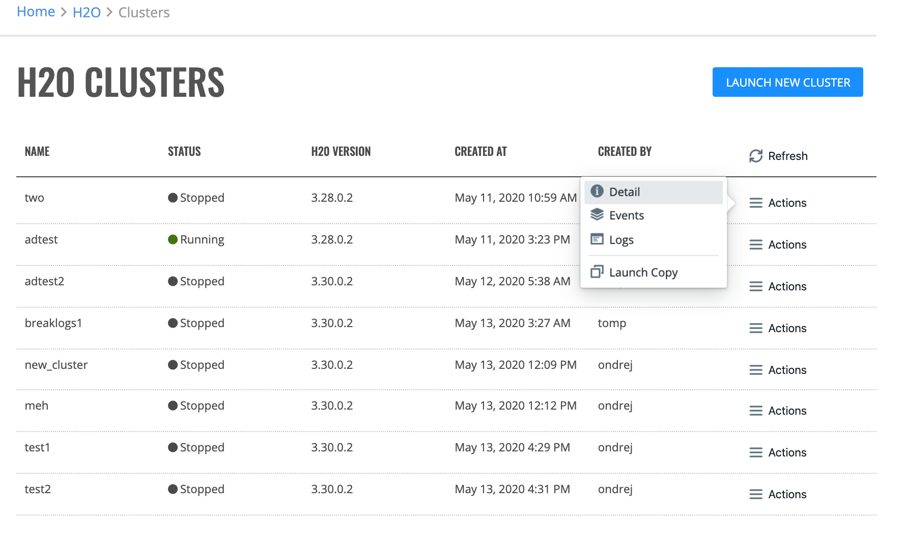Open Actions menu for test2 cluster
Screen dimensions: 905x538
point(778,494)
